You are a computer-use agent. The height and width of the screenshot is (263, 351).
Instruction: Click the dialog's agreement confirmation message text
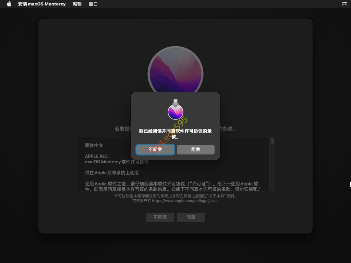(x=175, y=134)
